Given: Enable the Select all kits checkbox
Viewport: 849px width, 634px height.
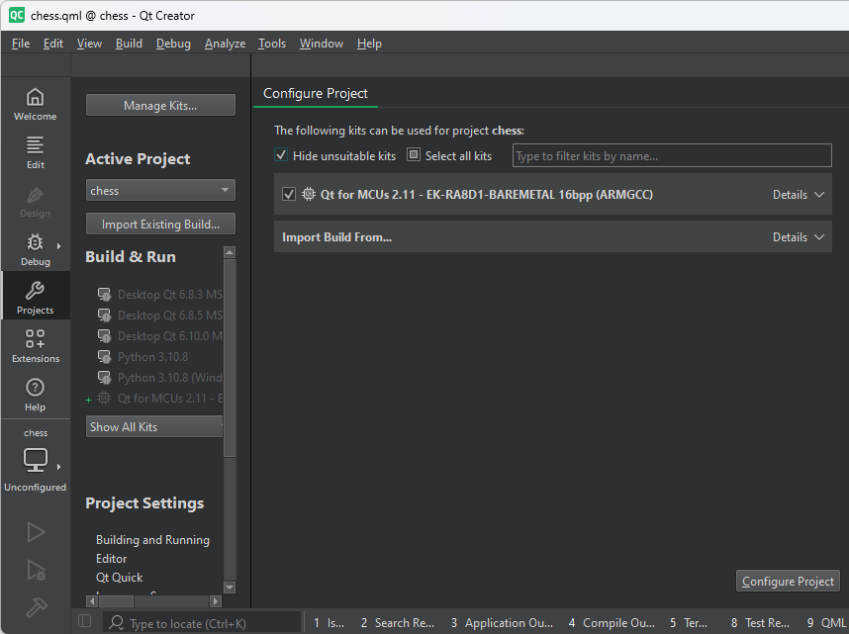Looking at the screenshot, I should [x=413, y=155].
